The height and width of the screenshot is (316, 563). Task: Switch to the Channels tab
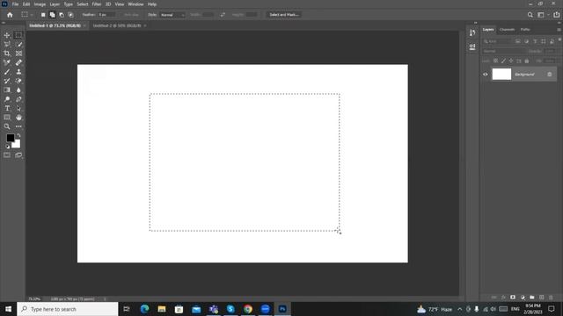click(507, 29)
